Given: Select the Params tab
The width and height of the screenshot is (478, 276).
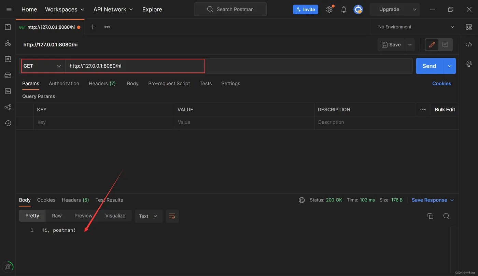Looking at the screenshot, I should tap(31, 83).
